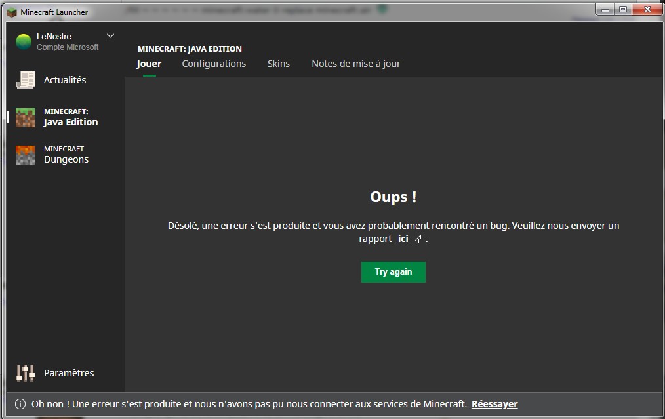Image resolution: width=665 pixels, height=419 pixels.
Task: View the Notes de mise à jour tab
Action: tap(356, 64)
